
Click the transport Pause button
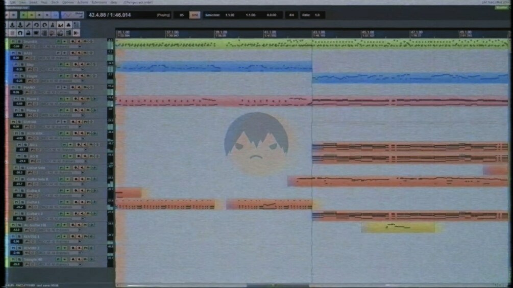tap(32, 15)
